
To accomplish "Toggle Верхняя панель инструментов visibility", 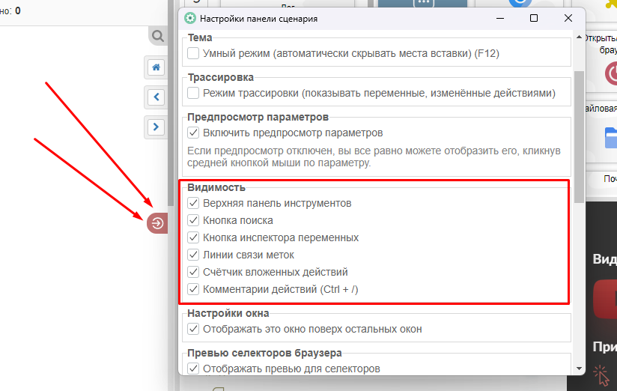I will (x=193, y=203).
